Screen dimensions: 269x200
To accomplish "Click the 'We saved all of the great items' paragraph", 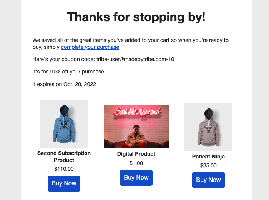I will [131, 43].
